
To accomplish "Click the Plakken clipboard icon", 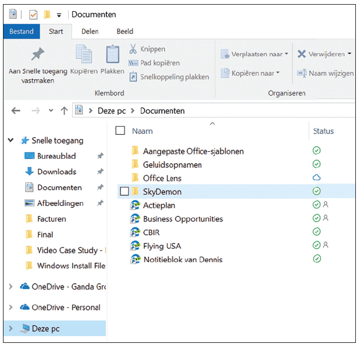I will (113, 54).
